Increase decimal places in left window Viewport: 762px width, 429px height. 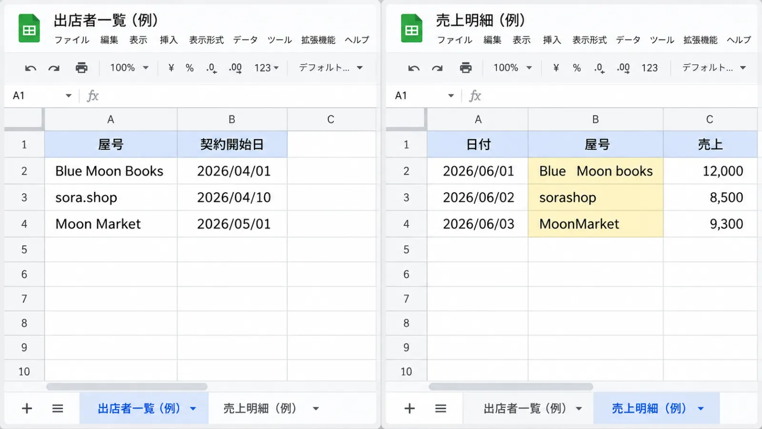[235, 68]
